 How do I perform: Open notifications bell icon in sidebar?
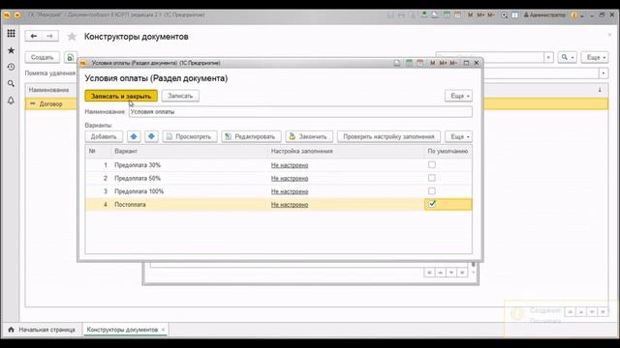pyautogui.click(x=11, y=101)
